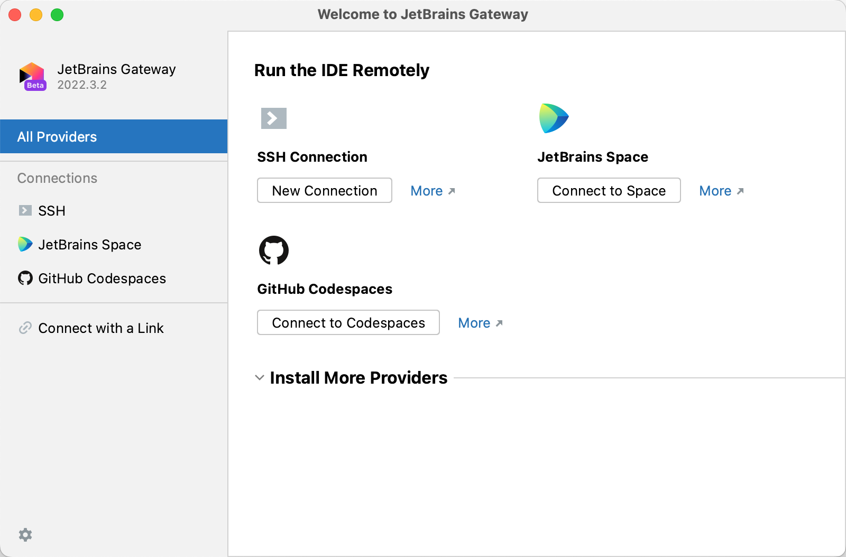Collapse the Install More Providers section
846x557 pixels.
[260, 378]
